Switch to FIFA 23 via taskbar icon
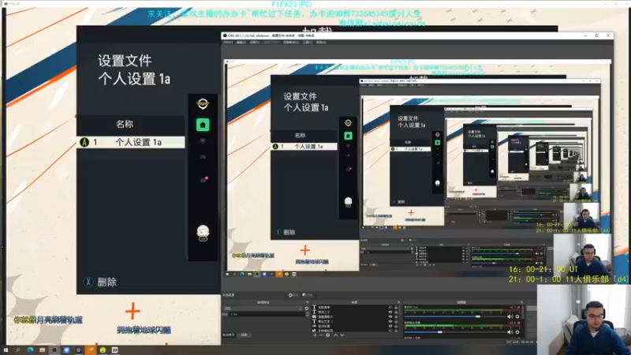 pos(114,350)
